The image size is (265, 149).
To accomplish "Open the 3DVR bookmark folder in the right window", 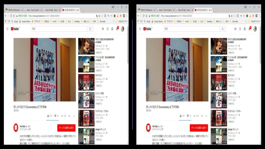I will point(226,22).
